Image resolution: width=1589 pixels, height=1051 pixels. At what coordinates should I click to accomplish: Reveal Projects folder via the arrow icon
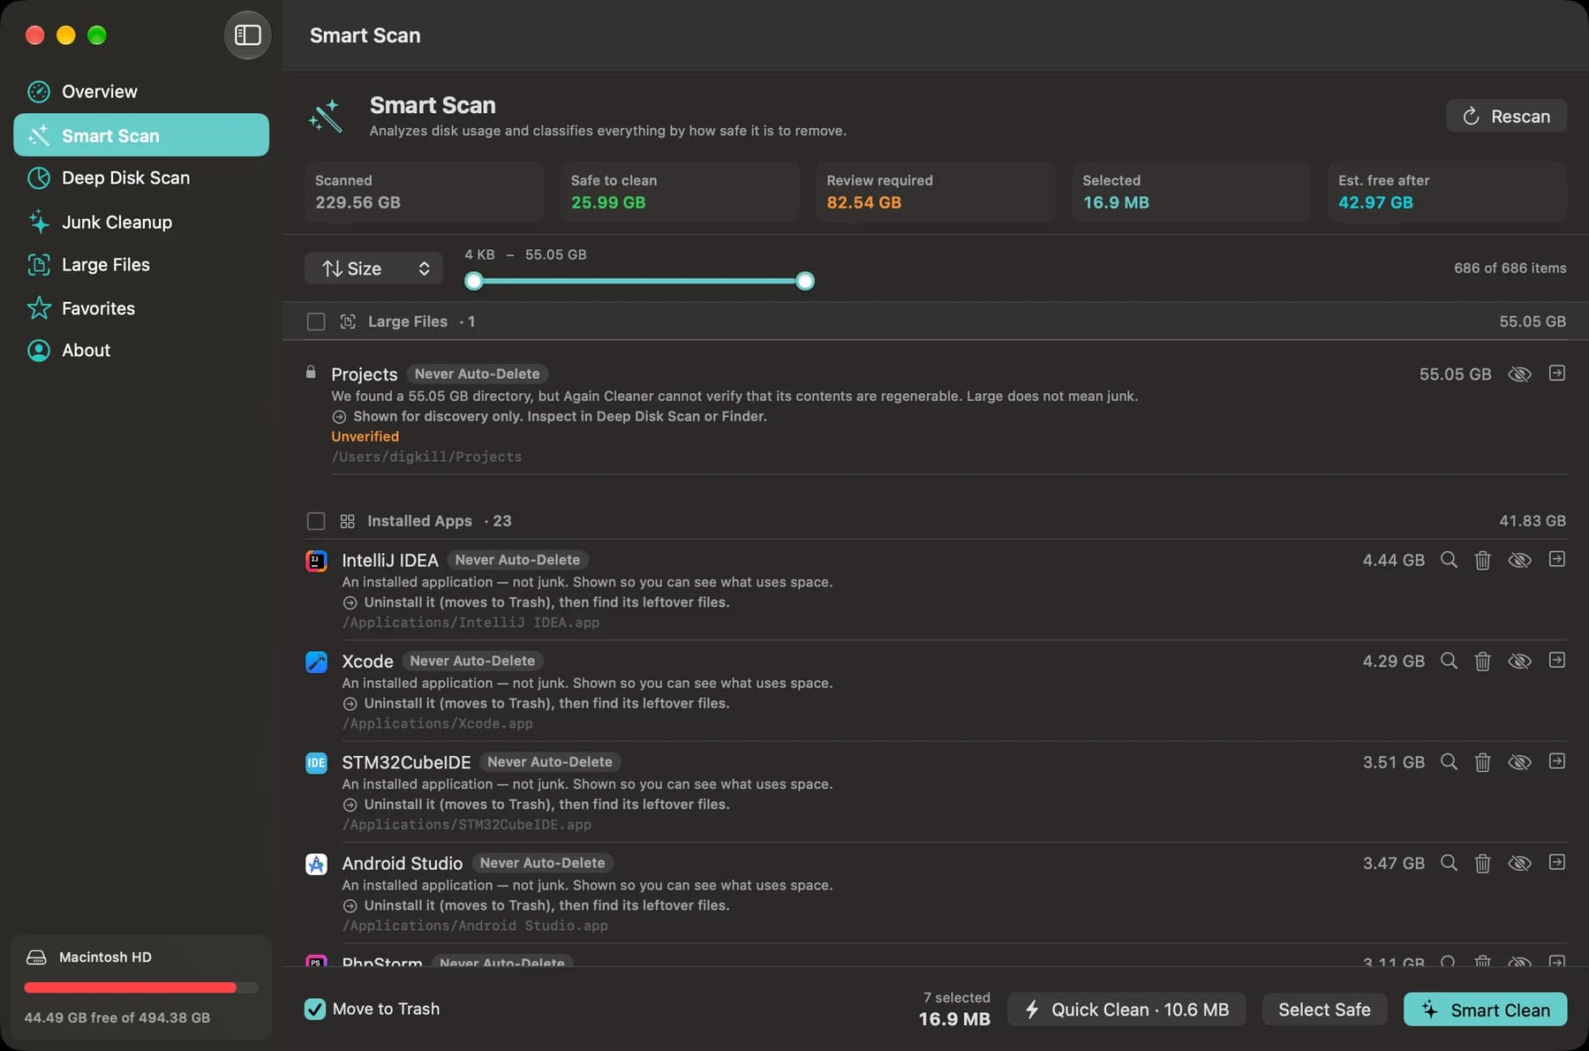1557,374
